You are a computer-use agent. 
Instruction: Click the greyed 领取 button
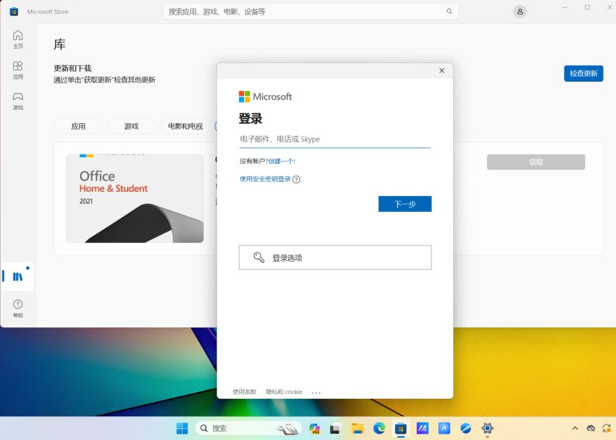coord(536,162)
